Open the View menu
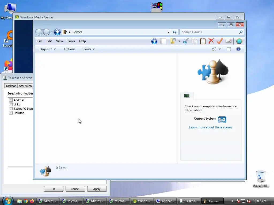 [x=59, y=41]
